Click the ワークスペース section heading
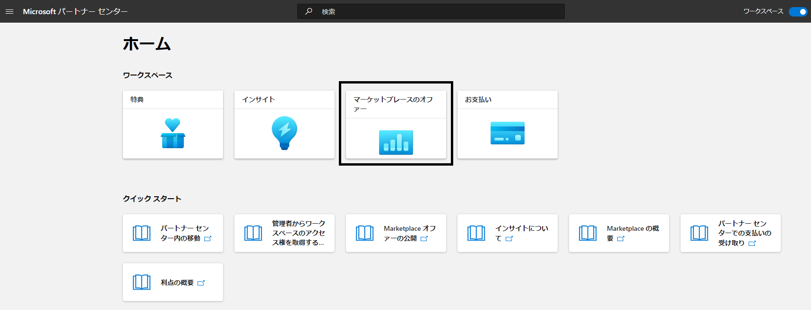The height and width of the screenshot is (310, 811). pos(147,75)
